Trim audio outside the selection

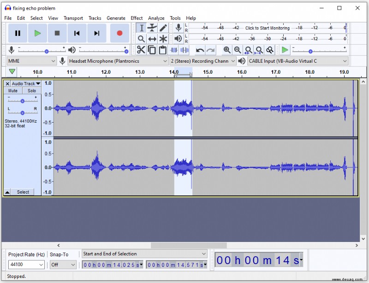tap(174, 50)
